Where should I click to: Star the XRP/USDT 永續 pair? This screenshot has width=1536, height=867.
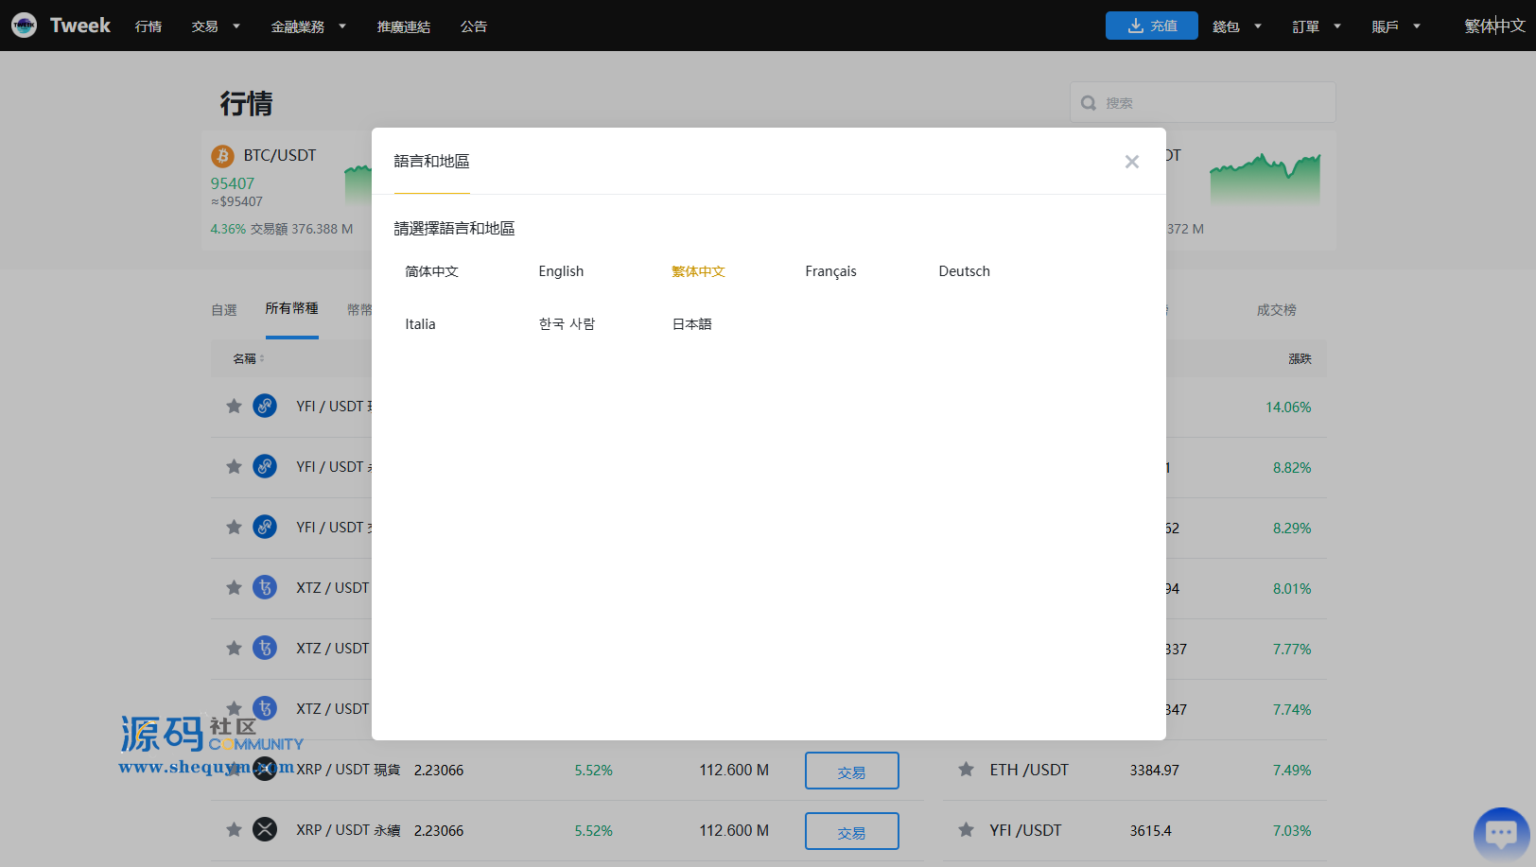pos(234,830)
